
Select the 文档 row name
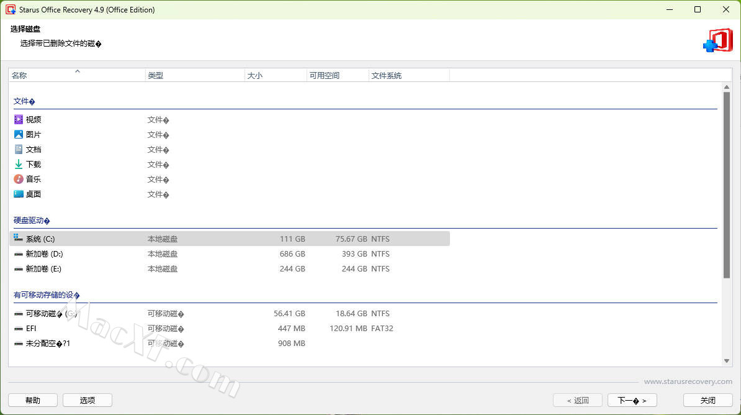point(34,150)
